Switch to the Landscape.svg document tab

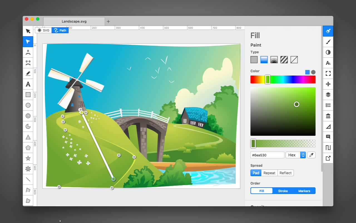pyautogui.click(x=74, y=21)
